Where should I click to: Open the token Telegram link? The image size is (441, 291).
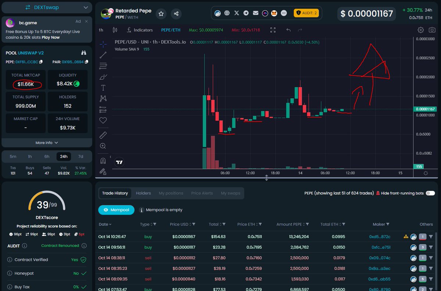click(x=246, y=13)
